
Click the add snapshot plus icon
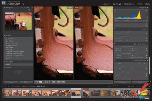click(x=32, y=62)
